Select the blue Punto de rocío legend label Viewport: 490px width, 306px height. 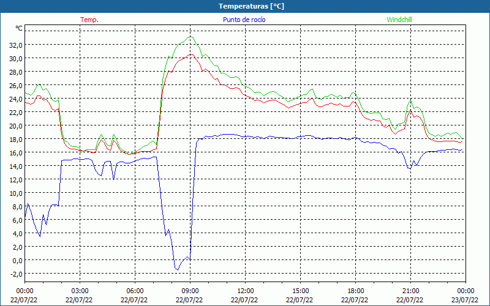click(244, 20)
